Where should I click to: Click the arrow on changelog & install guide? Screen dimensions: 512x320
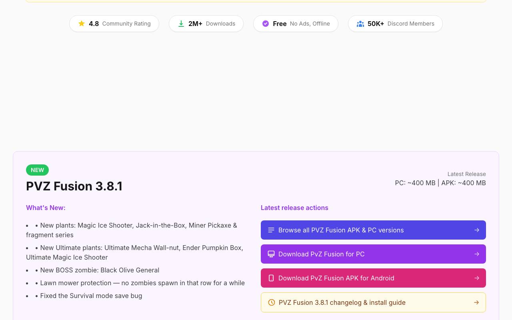(476, 302)
